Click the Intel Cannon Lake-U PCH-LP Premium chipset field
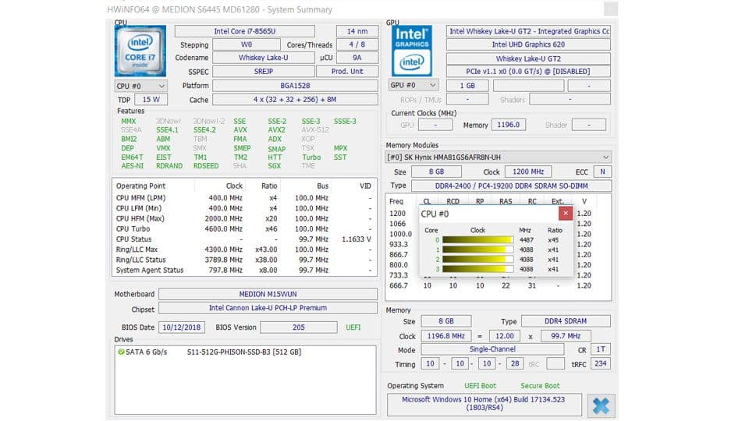The width and height of the screenshot is (749, 421). pyautogui.click(x=268, y=308)
